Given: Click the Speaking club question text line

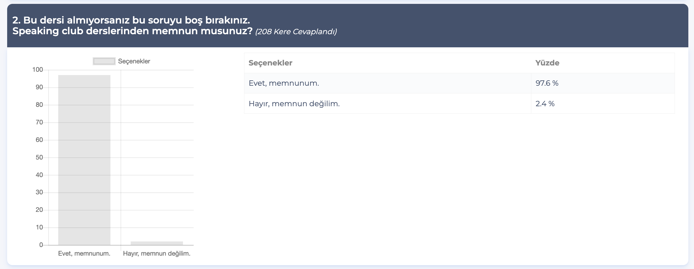Looking at the screenshot, I should (132, 31).
